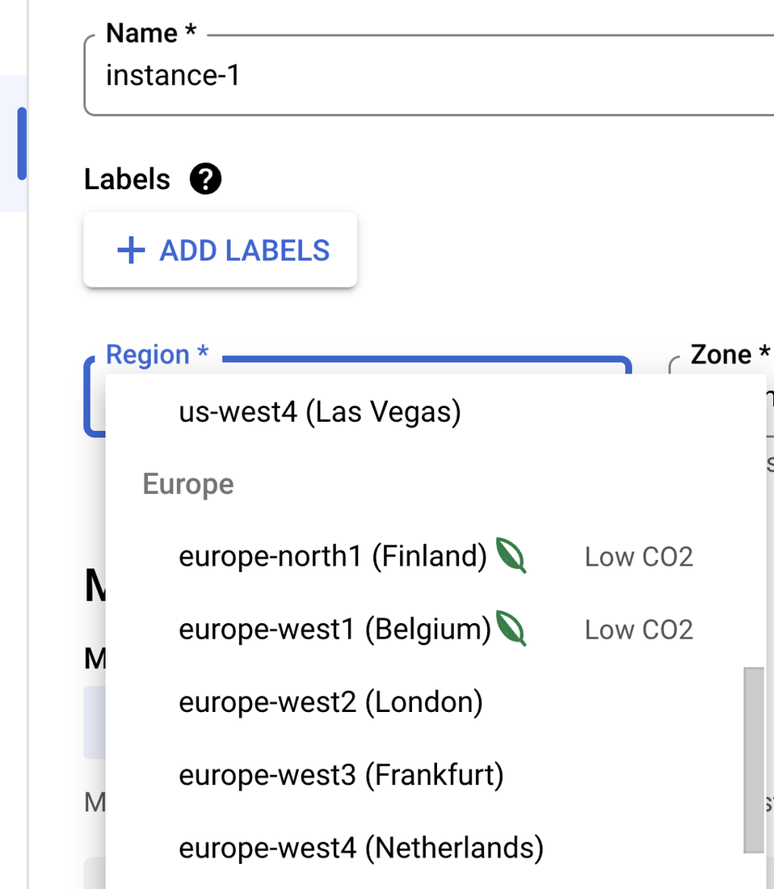This screenshot has height=889, width=774.
Task: Select europe-west4 (Netherlands) region
Action: 361,848
